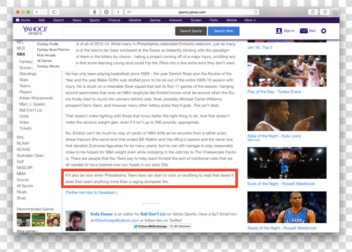Viewport: 352px width, 252px height.
Task: Open News in the purple nav bar
Action: click(77, 20)
